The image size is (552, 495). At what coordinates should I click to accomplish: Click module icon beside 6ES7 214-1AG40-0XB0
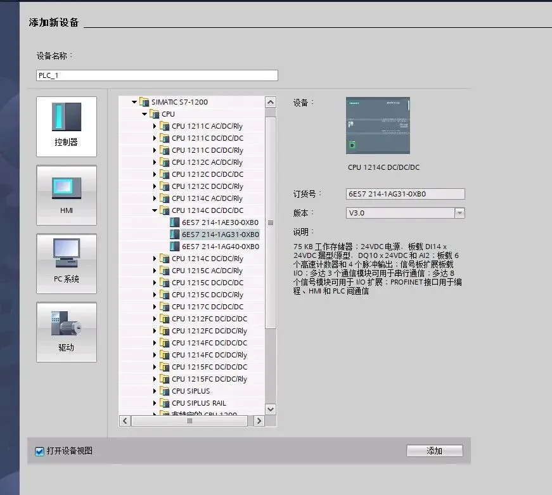click(x=175, y=247)
